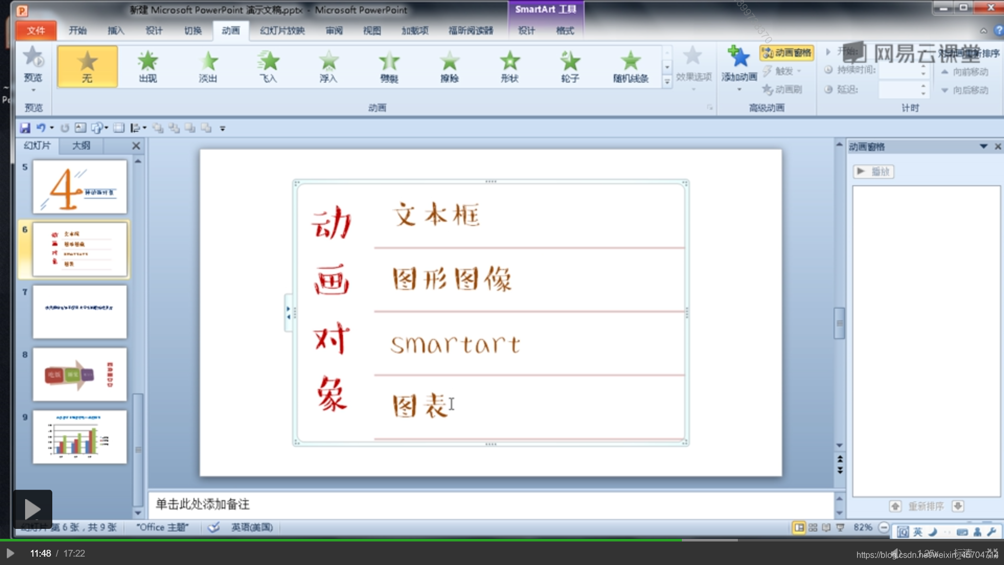
Task: Toggle the 动画窗格 animation pane button
Action: click(x=787, y=53)
